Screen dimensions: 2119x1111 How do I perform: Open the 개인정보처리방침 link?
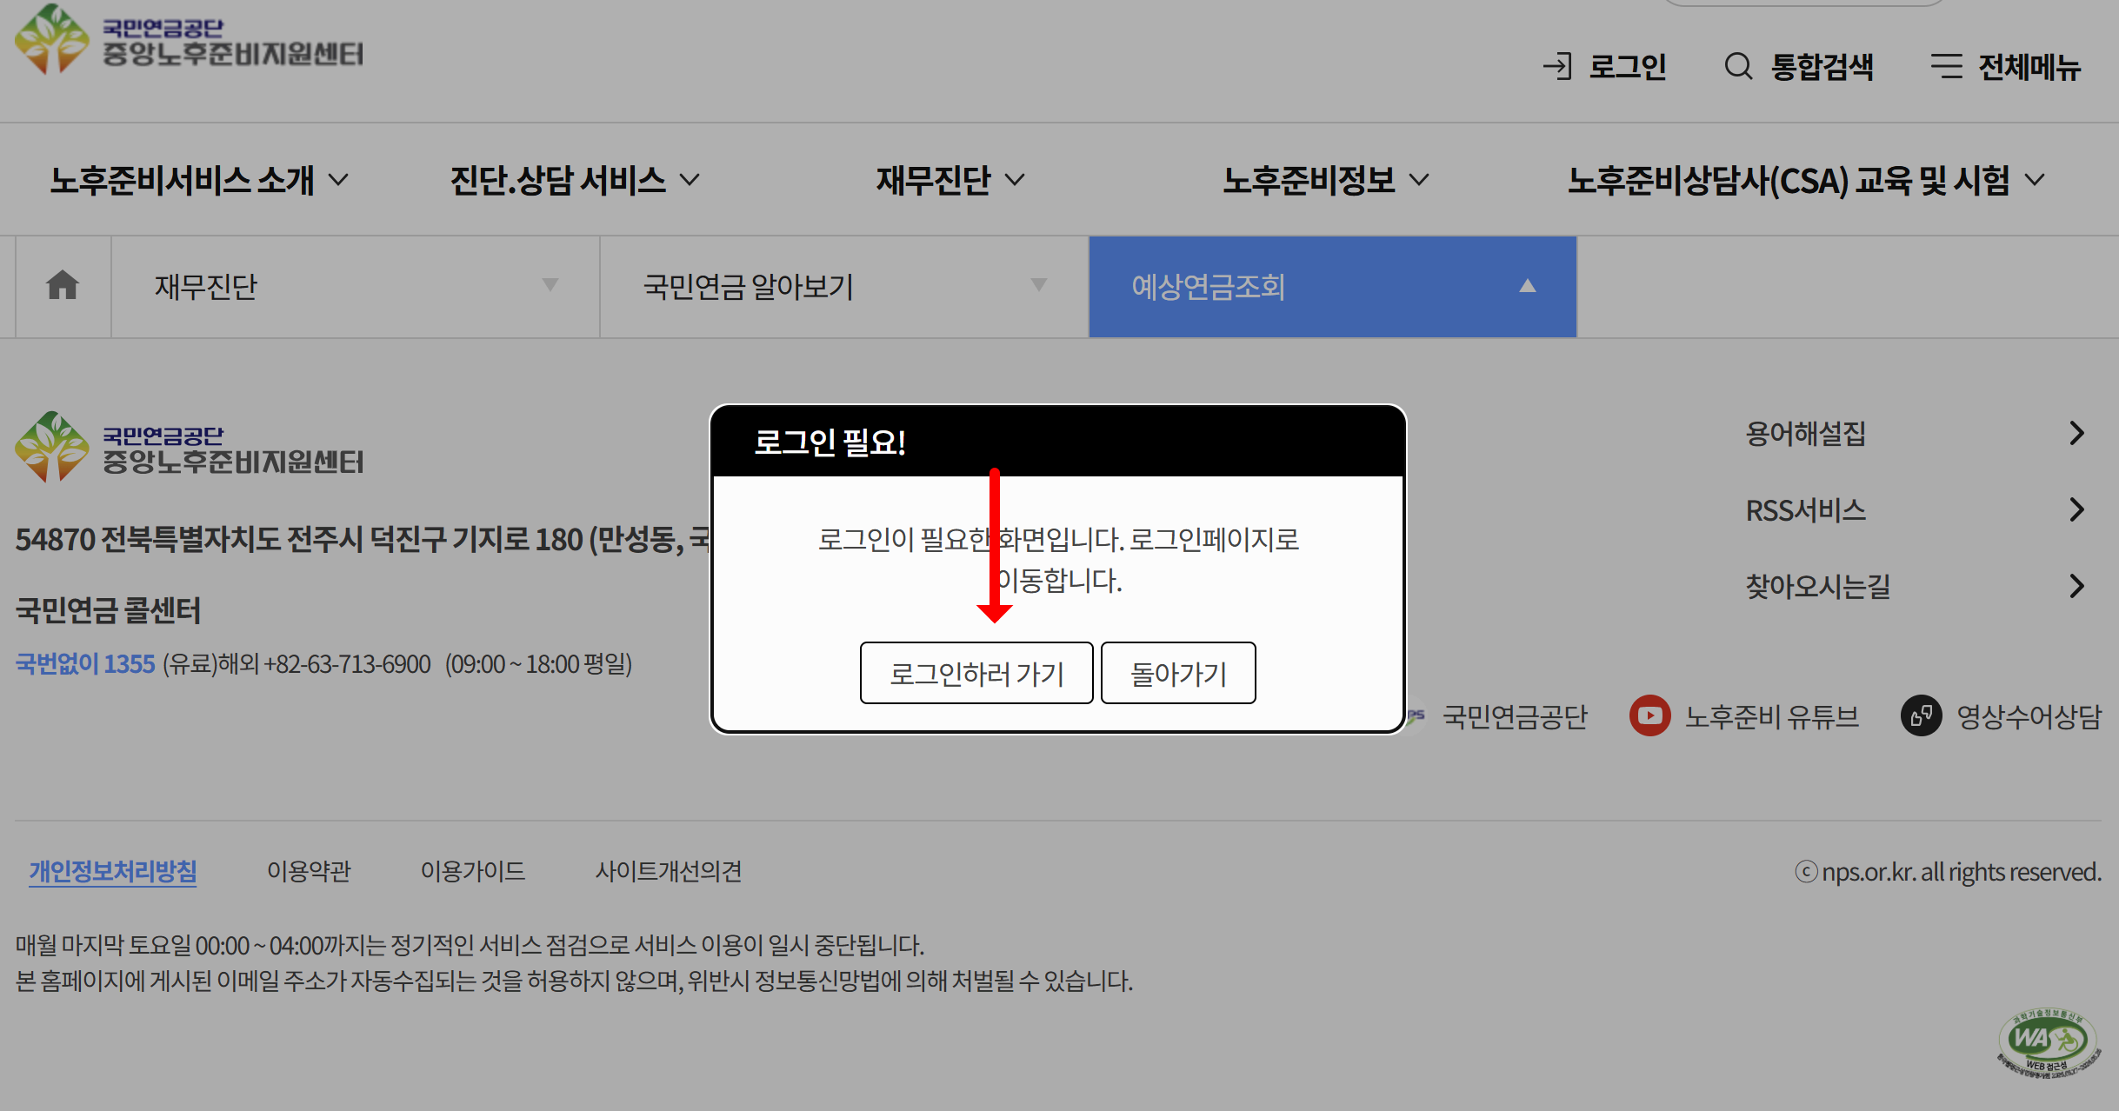tap(112, 870)
